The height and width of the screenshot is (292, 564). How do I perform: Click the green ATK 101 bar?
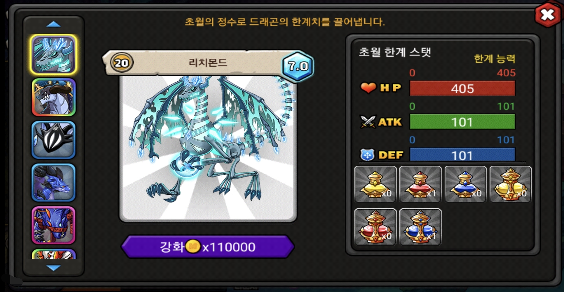(x=462, y=122)
